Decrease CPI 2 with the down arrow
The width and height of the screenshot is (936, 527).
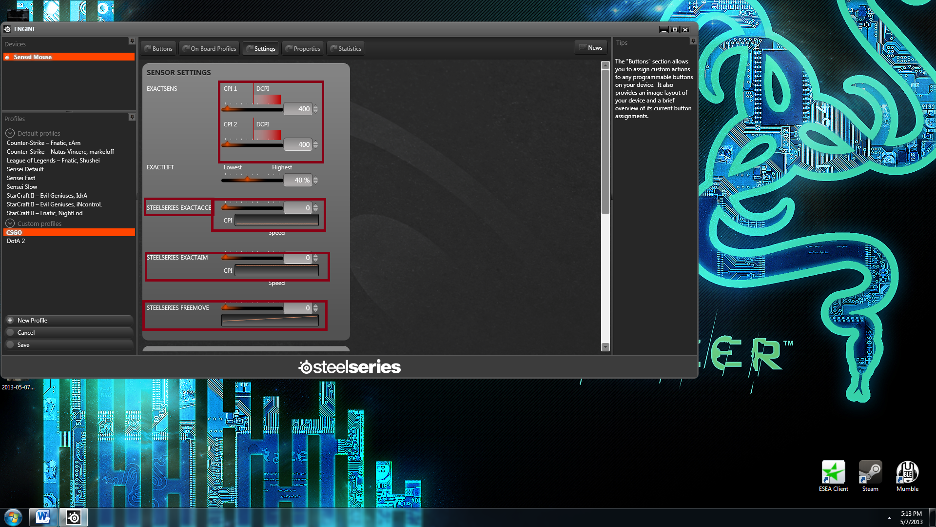(x=316, y=147)
